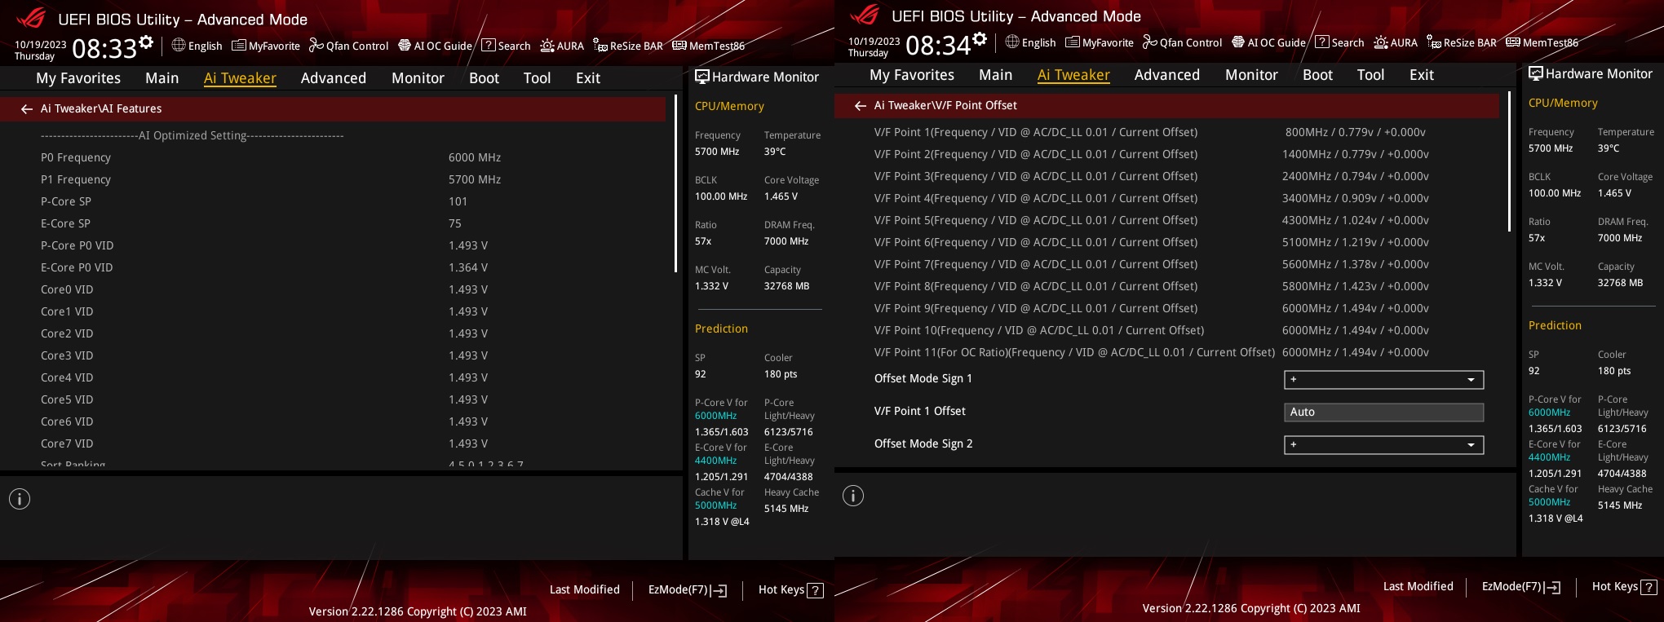Open Qfan Control in the right window

tap(1183, 42)
